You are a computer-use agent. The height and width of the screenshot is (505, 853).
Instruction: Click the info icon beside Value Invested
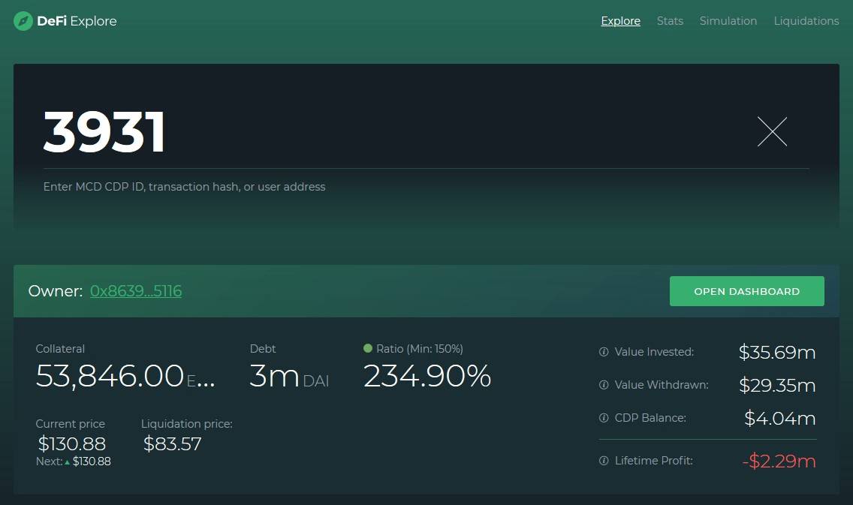coord(604,352)
